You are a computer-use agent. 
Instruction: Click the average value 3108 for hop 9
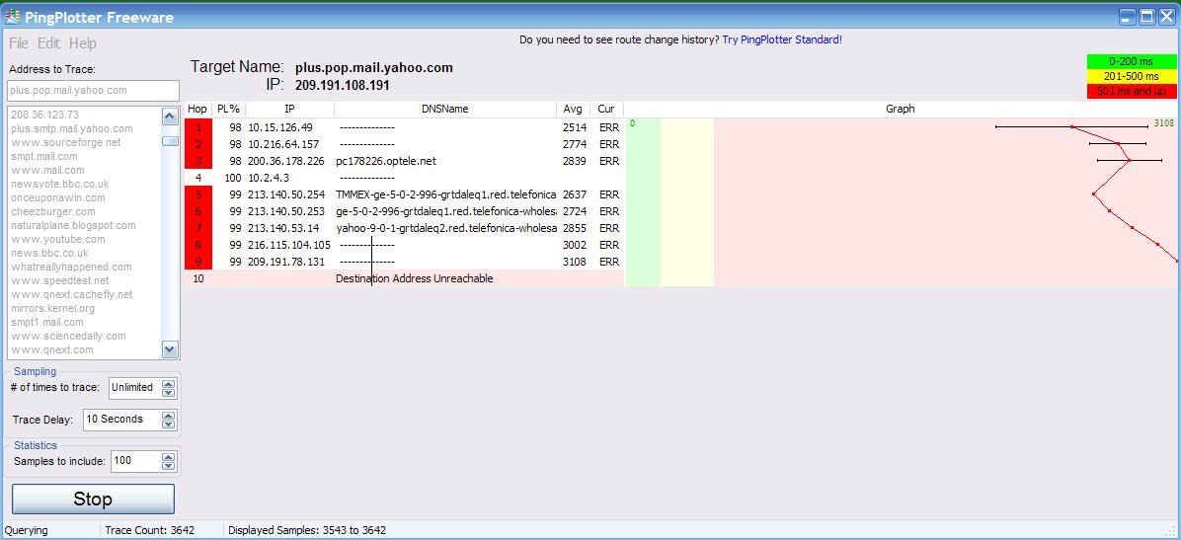tap(574, 262)
